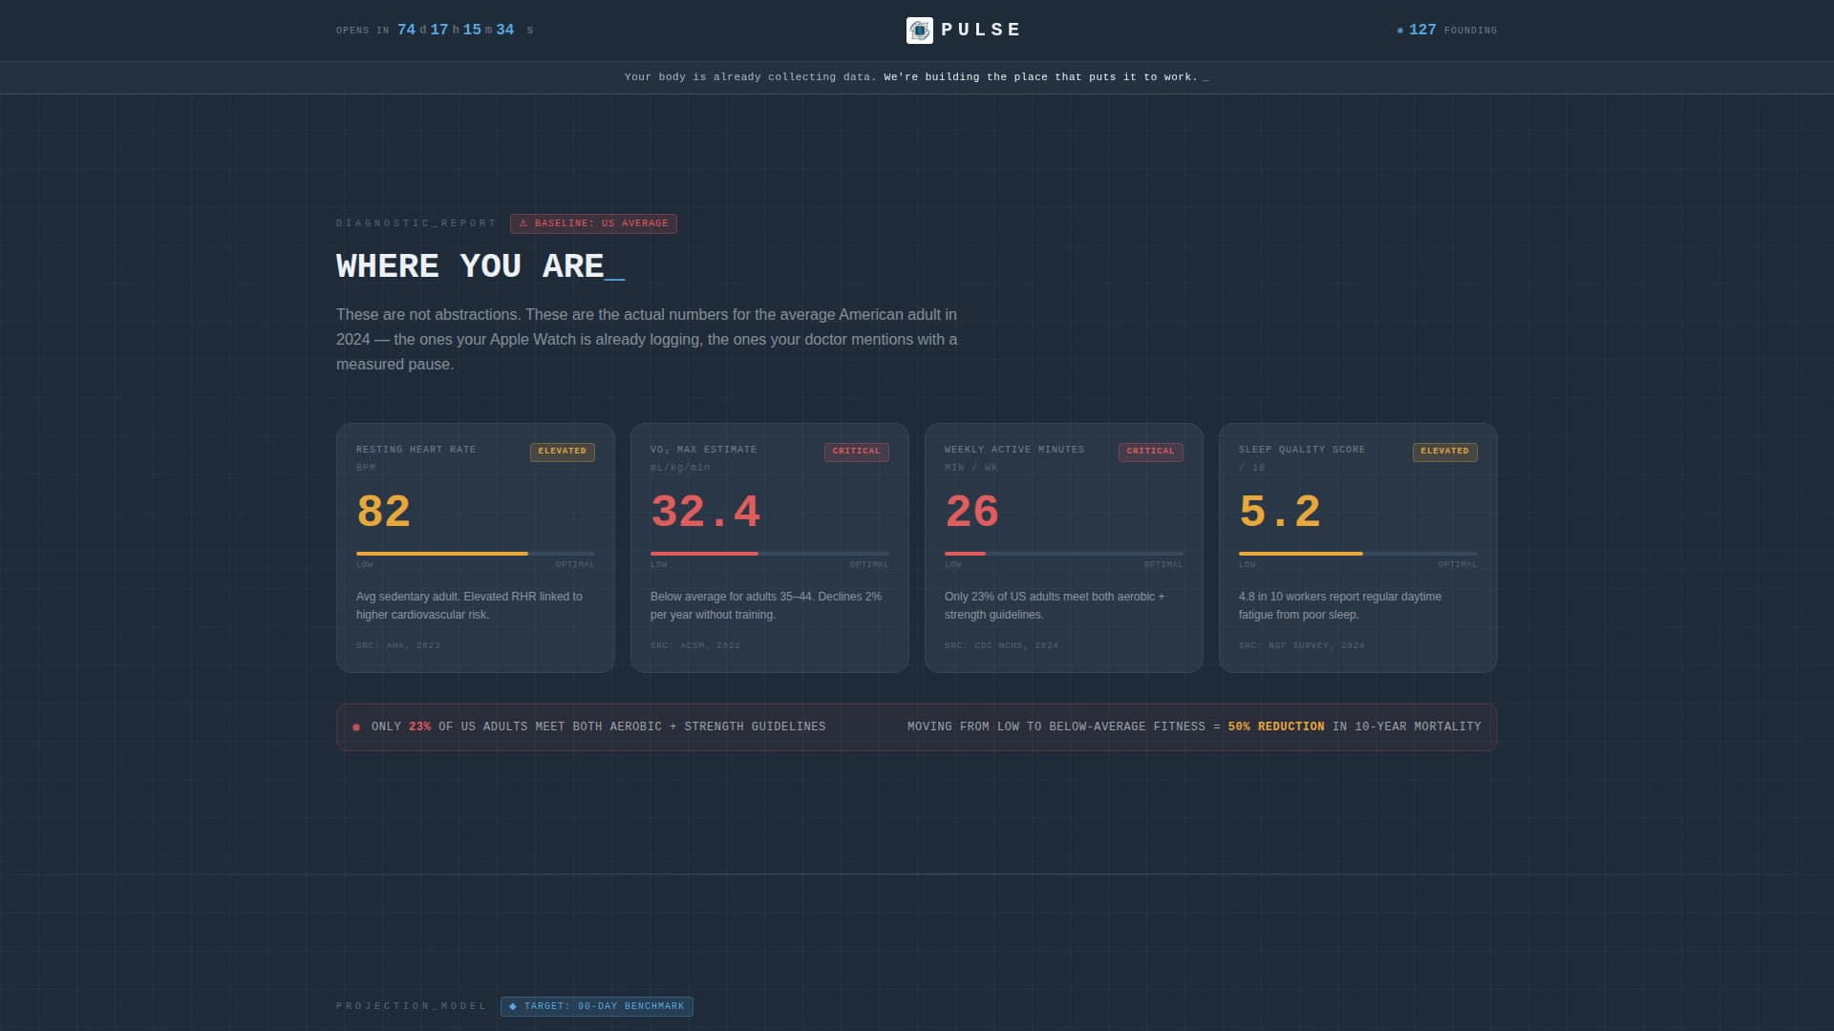Screen dimensions: 1834x1031
Task: Click the 'Avg sedentary adult' description text
Action: click(469, 605)
